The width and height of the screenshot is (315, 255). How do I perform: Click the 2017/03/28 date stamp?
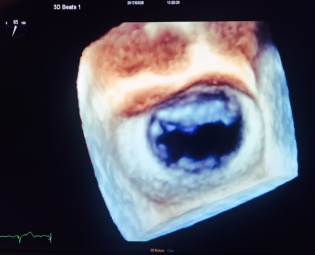tap(135, 3)
